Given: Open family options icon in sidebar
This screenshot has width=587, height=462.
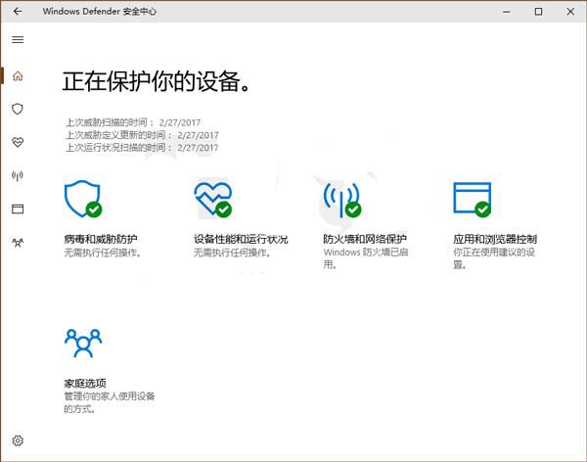Looking at the screenshot, I should click(18, 243).
